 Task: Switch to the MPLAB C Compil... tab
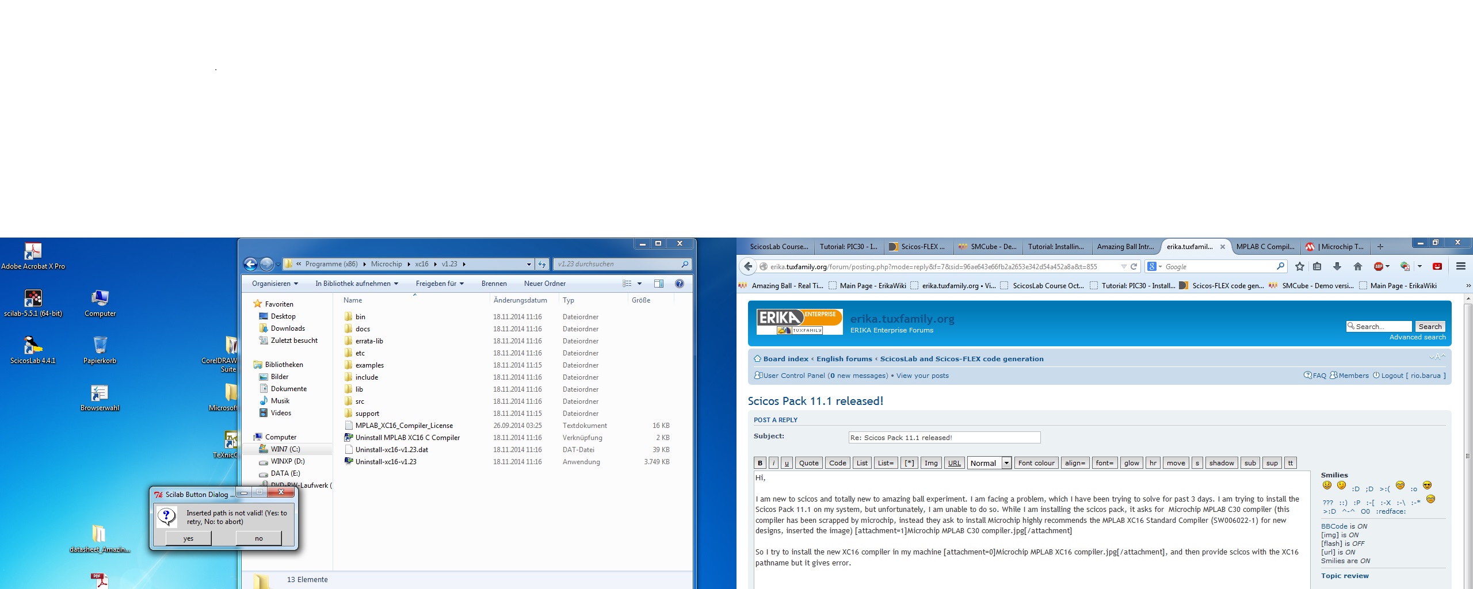point(1265,247)
